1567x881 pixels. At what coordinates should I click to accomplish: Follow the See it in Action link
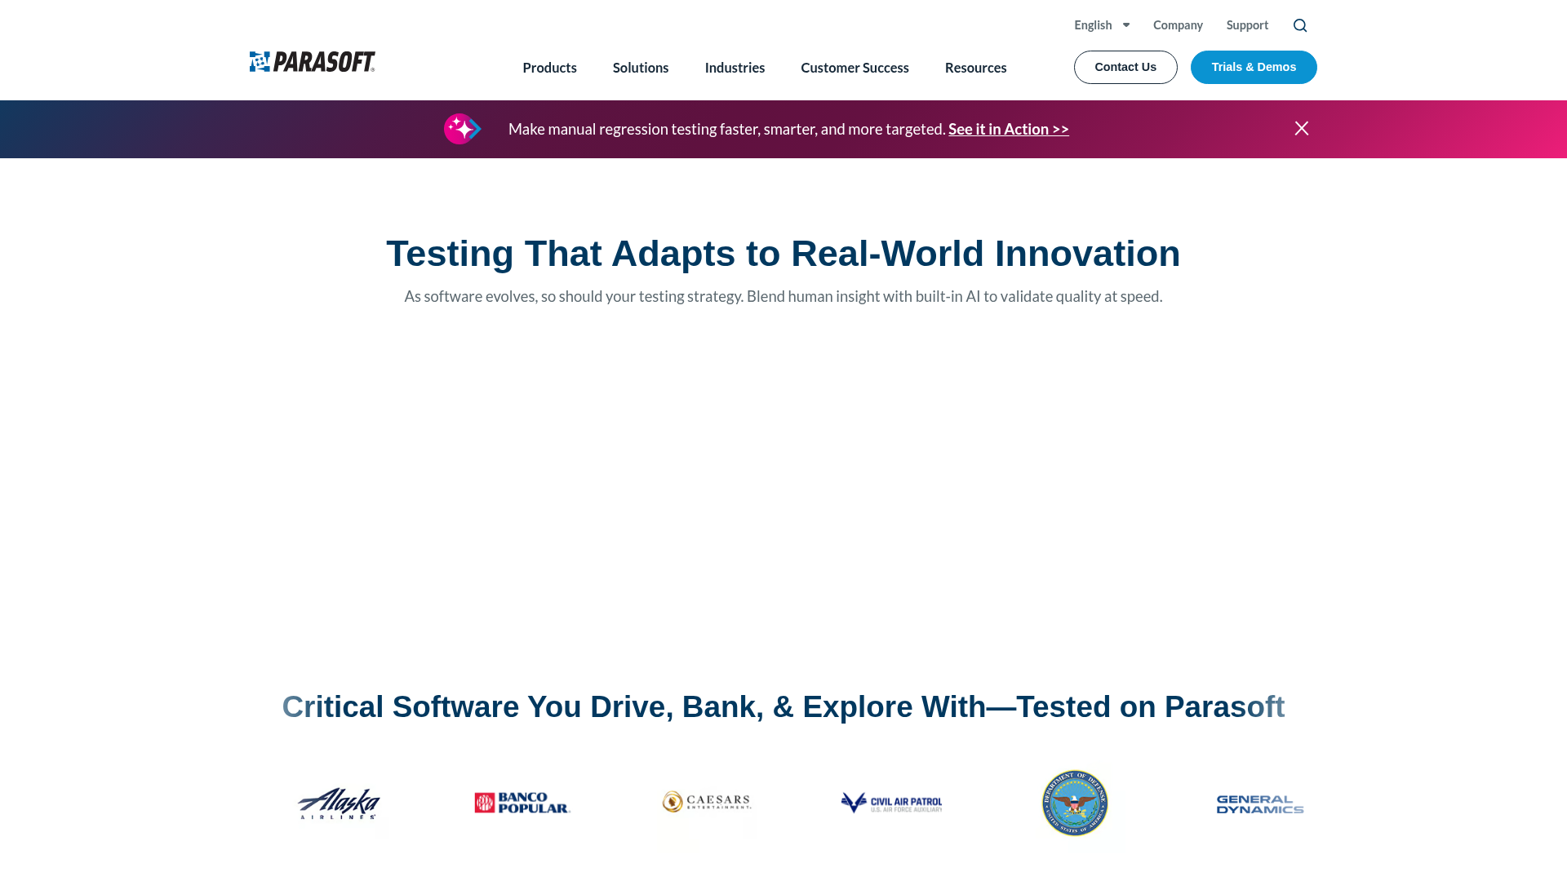coord(1008,129)
